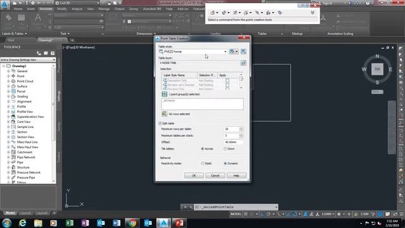
Task: Click the last icon in the point creation toolbar
Action: click(280, 13)
